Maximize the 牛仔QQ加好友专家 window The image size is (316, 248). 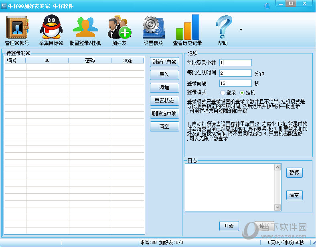tap(291, 4)
